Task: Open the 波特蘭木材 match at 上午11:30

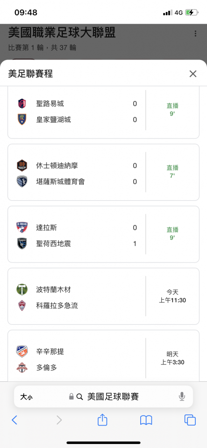Action: [103, 296]
